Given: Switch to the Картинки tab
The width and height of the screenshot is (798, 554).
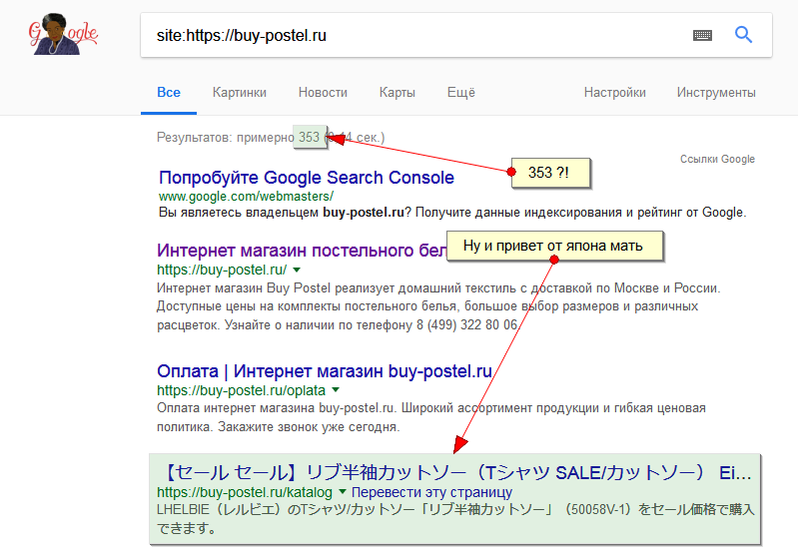Looking at the screenshot, I should tap(239, 93).
